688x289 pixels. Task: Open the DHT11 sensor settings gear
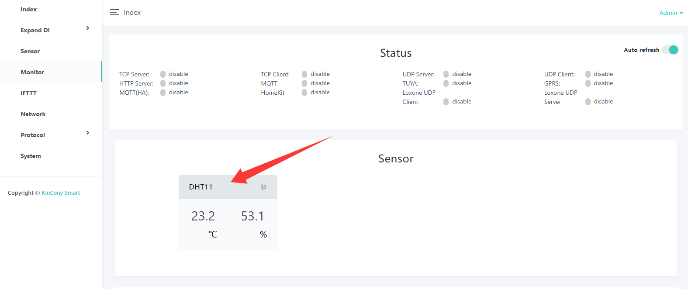[263, 187]
